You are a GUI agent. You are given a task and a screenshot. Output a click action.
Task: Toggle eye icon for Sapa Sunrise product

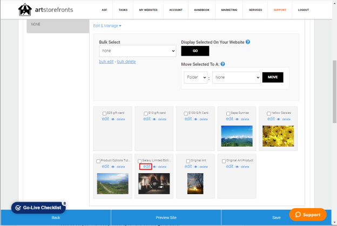[237, 119]
